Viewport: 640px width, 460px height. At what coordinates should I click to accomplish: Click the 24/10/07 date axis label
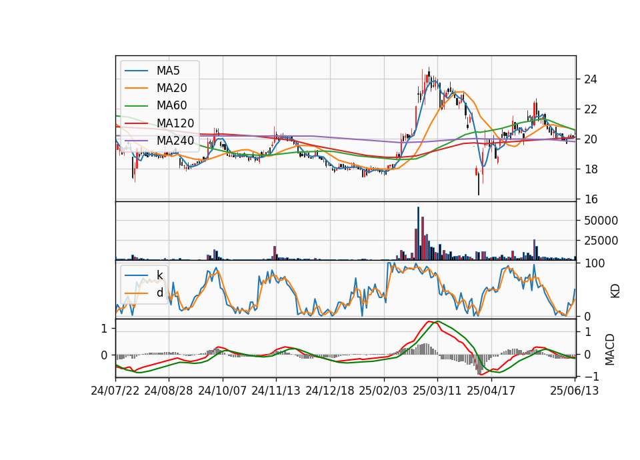pyautogui.click(x=223, y=391)
